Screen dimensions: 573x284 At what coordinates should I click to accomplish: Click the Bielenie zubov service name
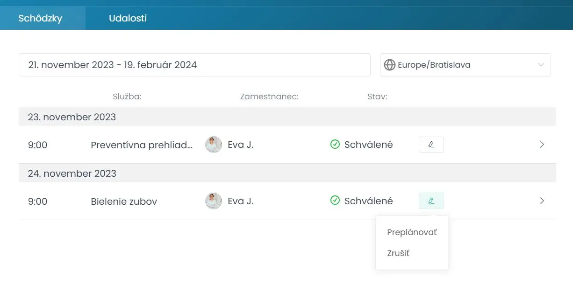click(124, 201)
